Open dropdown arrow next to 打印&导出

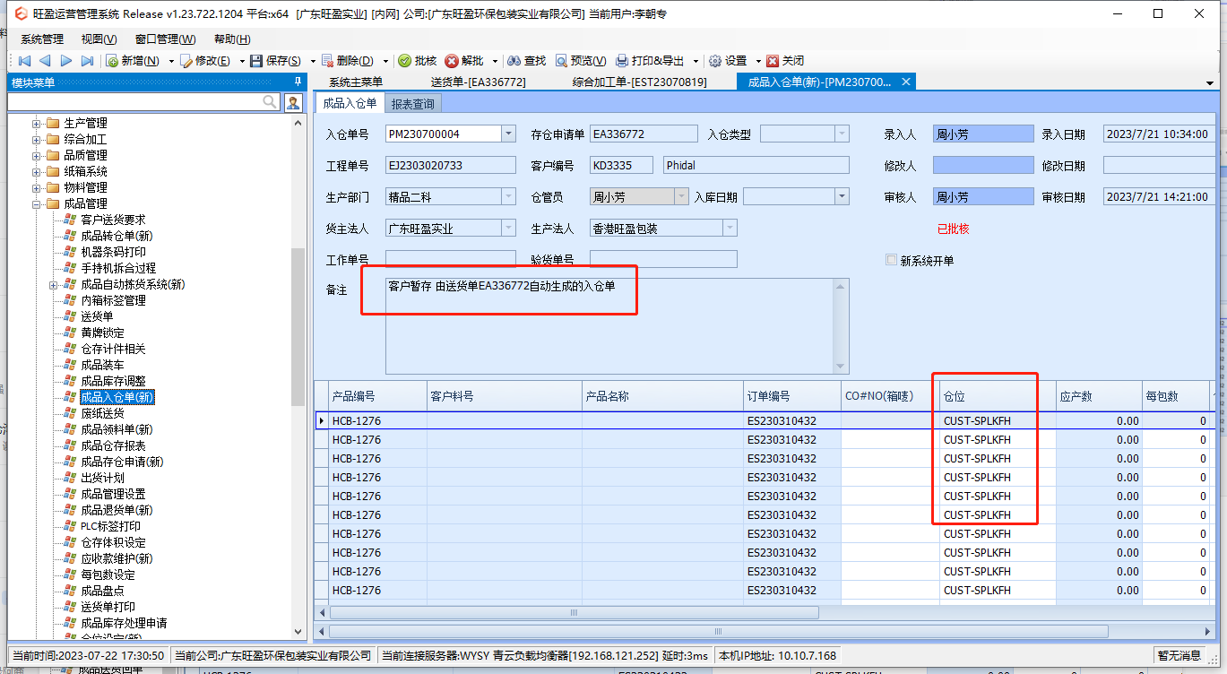[696, 61]
